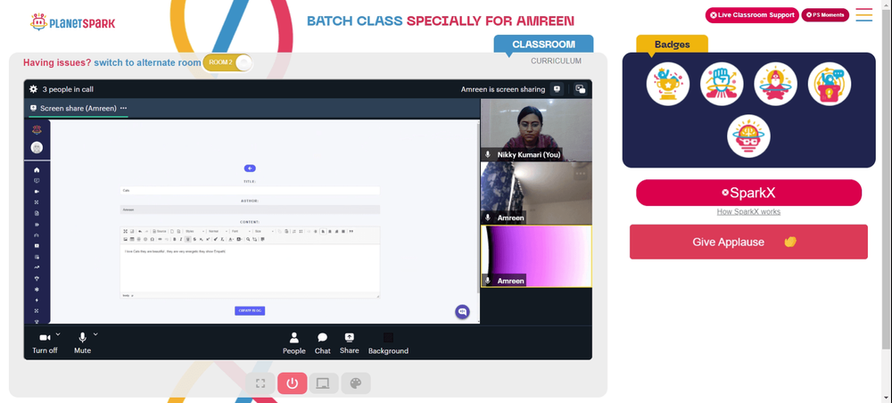The image size is (892, 403).
Task: Click Create Blog button in shared screen
Action: click(x=250, y=311)
